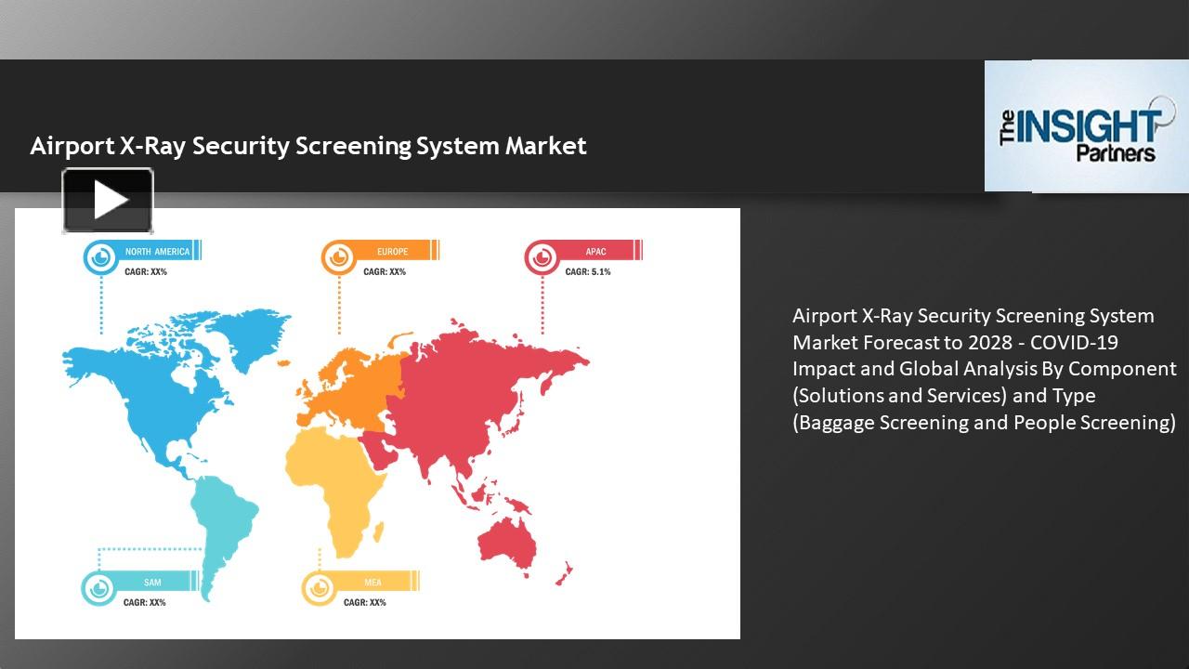Expand the CAGR: 5.1% APAC statistic

coord(586,272)
